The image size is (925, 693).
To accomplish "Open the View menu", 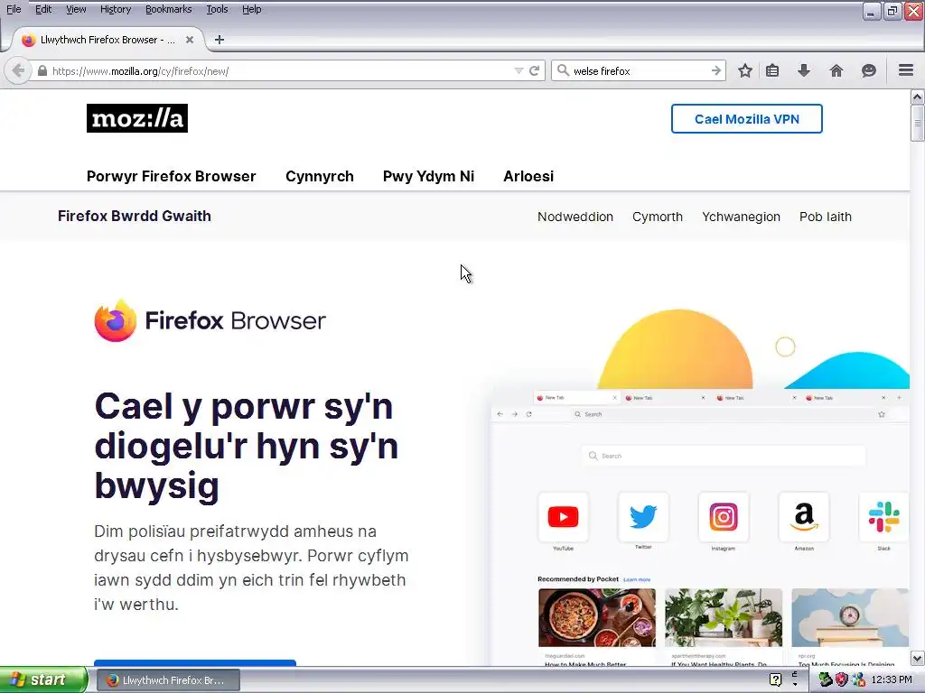I will (76, 9).
